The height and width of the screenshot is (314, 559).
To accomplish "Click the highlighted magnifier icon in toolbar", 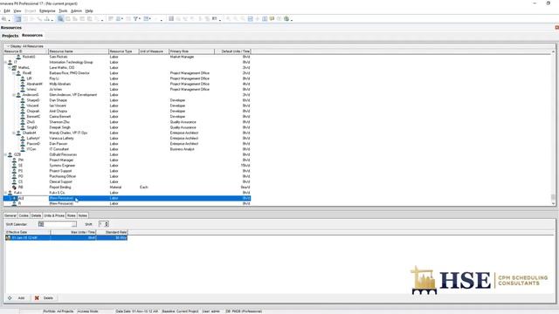I will coord(60,19).
